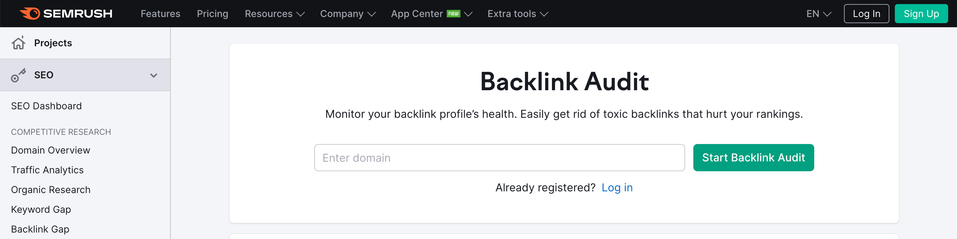Click the 'Log in' link below domain field
The image size is (957, 239).
(x=617, y=188)
